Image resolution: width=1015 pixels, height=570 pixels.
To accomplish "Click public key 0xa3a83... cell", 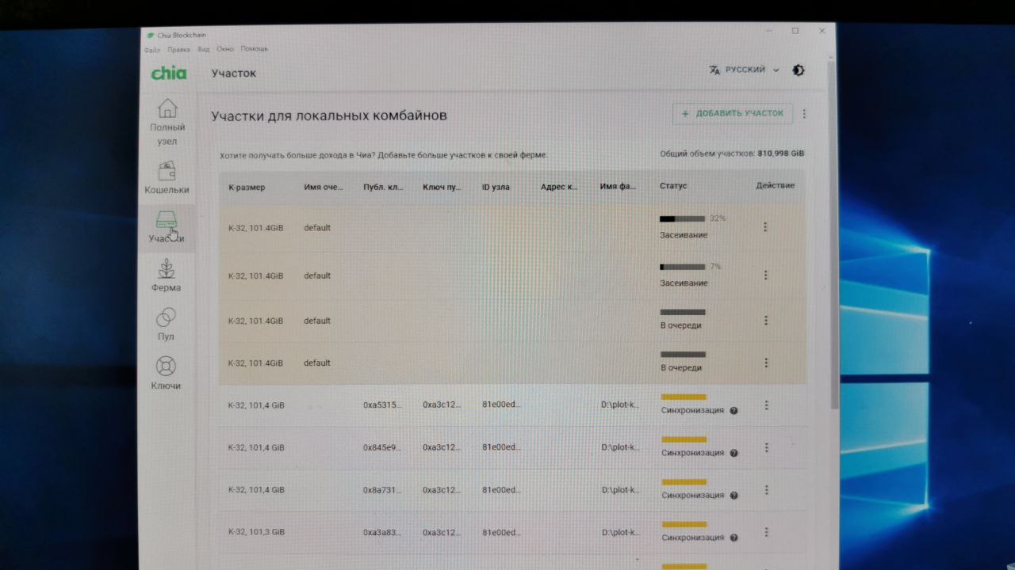I will (382, 532).
